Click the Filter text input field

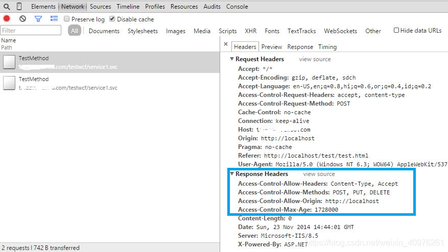pyautogui.click(x=31, y=30)
